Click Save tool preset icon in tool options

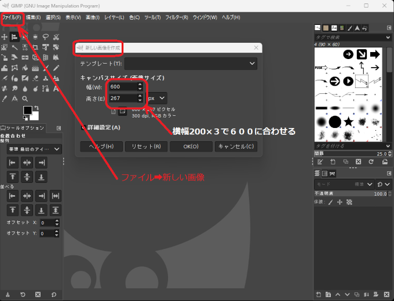8,295
